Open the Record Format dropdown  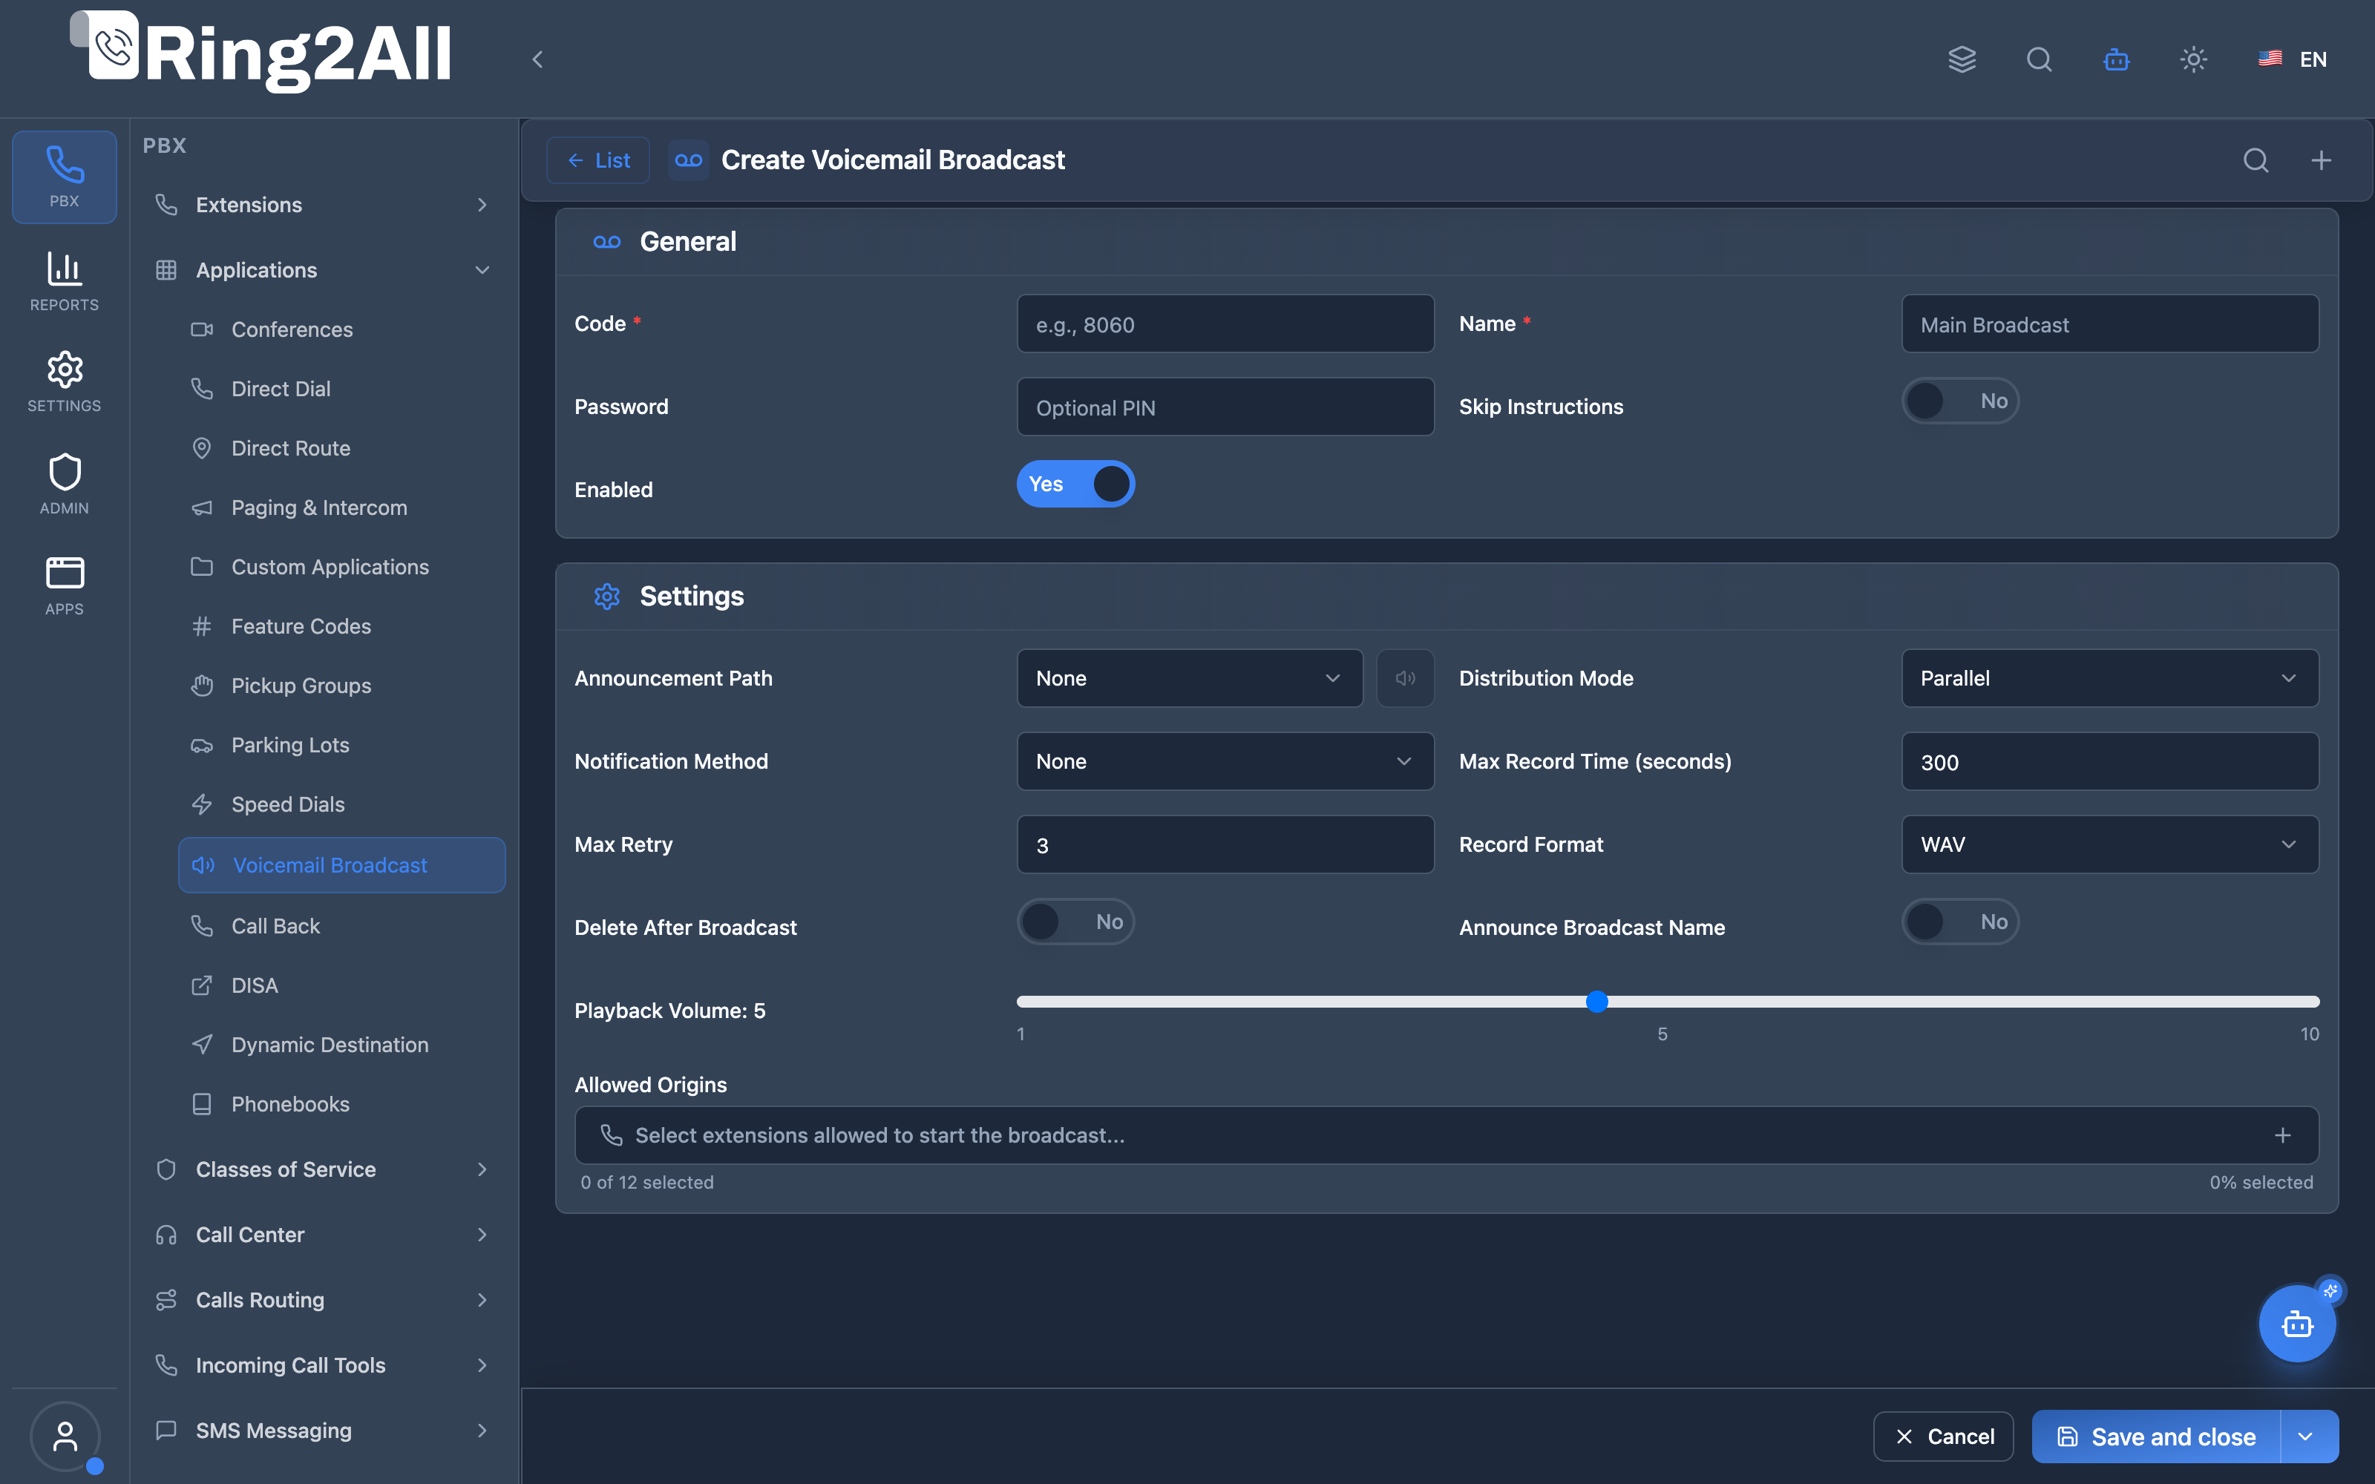click(2110, 844)
